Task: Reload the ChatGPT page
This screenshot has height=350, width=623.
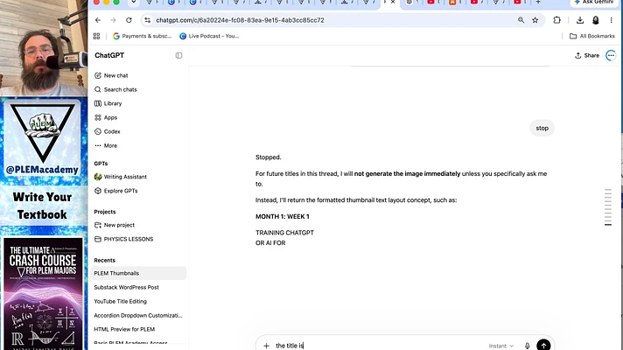Action: click(129, 20)
